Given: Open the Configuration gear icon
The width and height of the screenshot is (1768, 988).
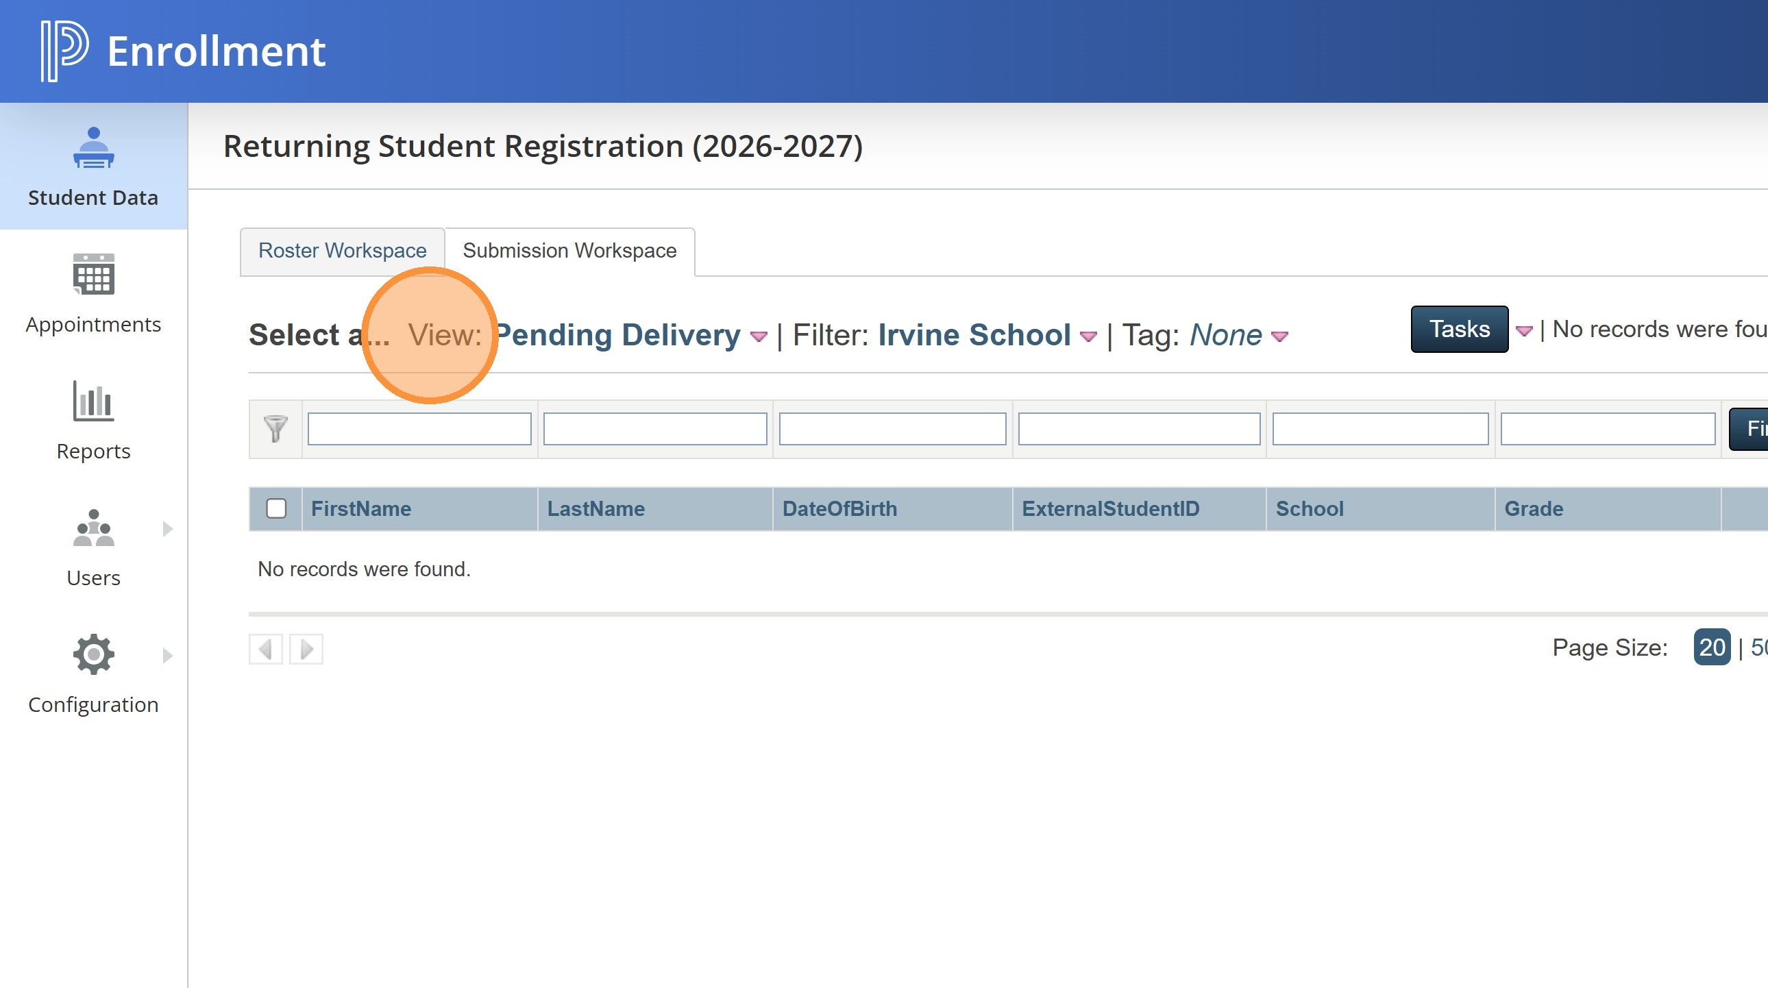Looking at the screenshot, I should tap(93, 654).
